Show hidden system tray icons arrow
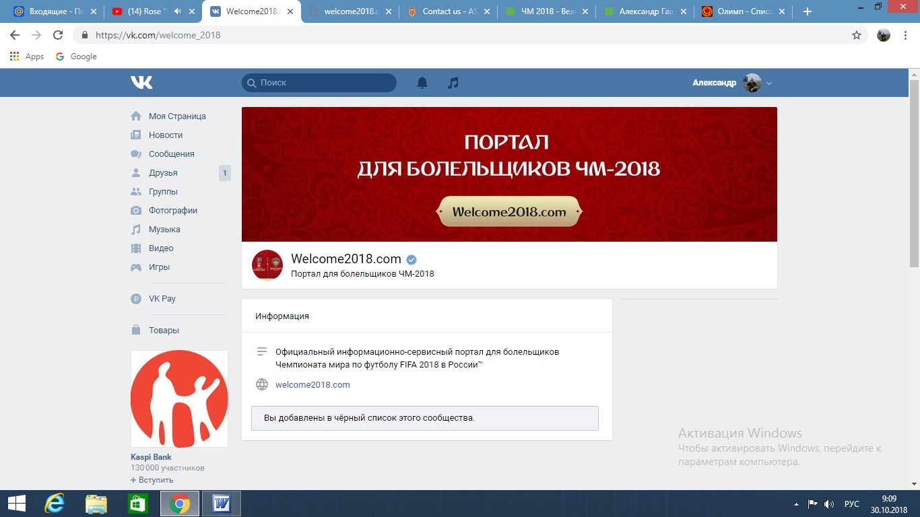This screenshot has width=920, height=517. click(x=797, y=504)
